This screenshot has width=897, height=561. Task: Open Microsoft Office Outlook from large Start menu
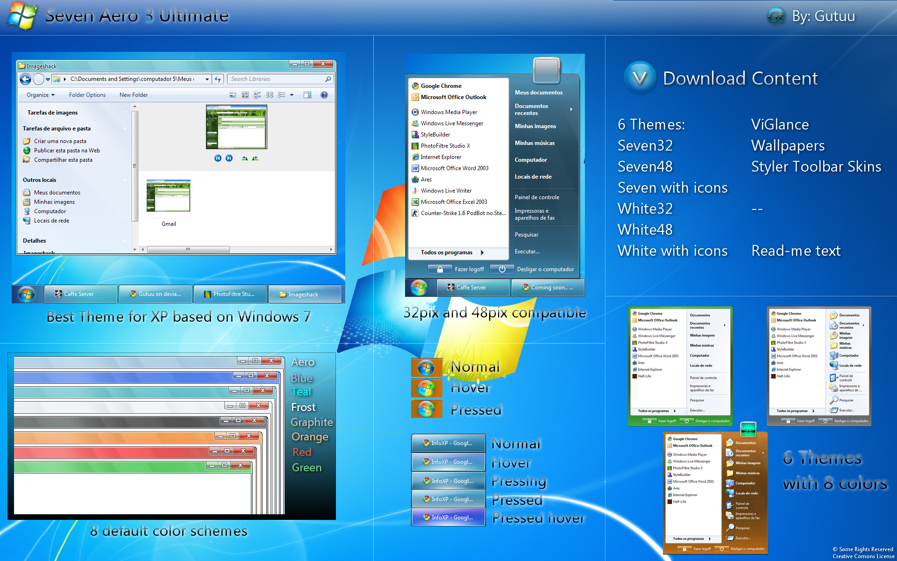[x=449, y=97]
